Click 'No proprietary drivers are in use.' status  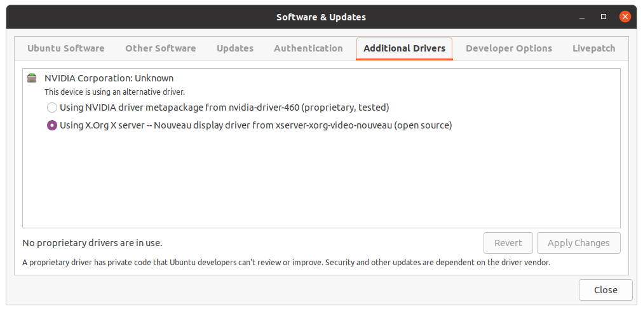92,243
